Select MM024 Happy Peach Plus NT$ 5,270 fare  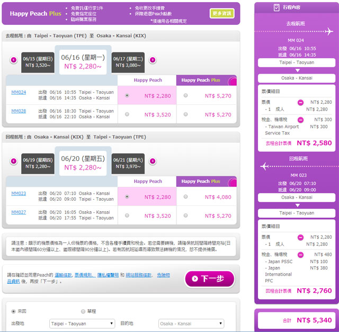[185, 95]
